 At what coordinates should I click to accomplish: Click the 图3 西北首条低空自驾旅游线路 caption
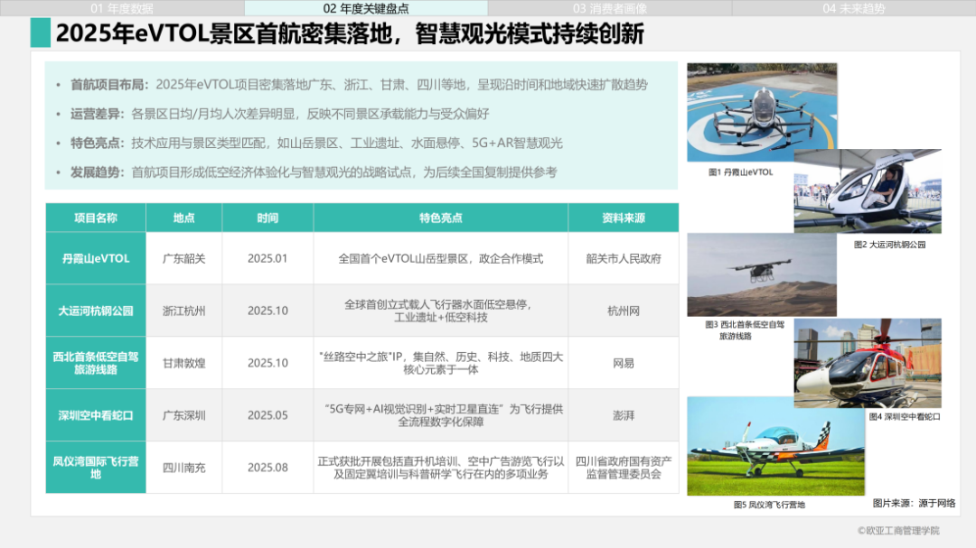745,330
